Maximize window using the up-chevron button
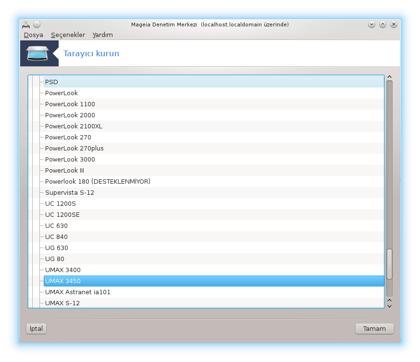The image size is (420, 362). 383,25
